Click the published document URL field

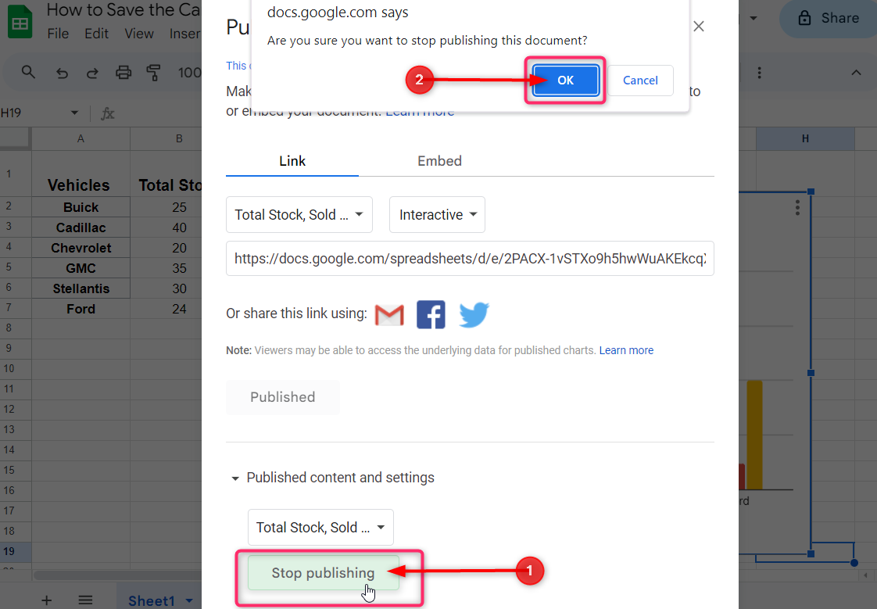pos(470,259)
